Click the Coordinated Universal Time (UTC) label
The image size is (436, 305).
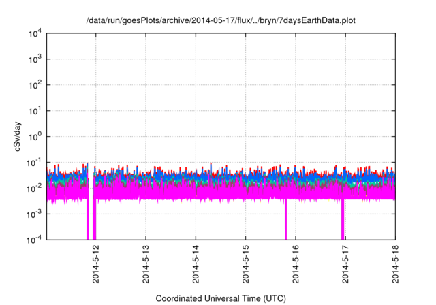click(221, 298)
